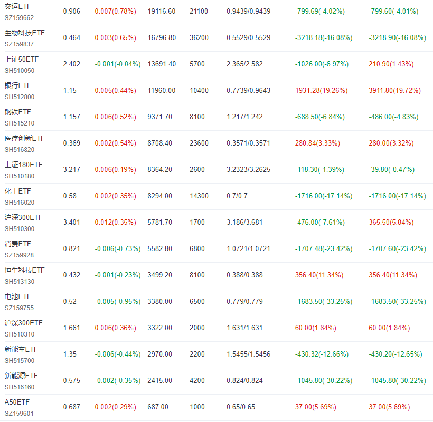
Task: Click stock code SH512800
Action: pos(20,97)
